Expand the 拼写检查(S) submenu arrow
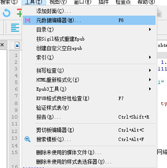 [x=150, y=70]
